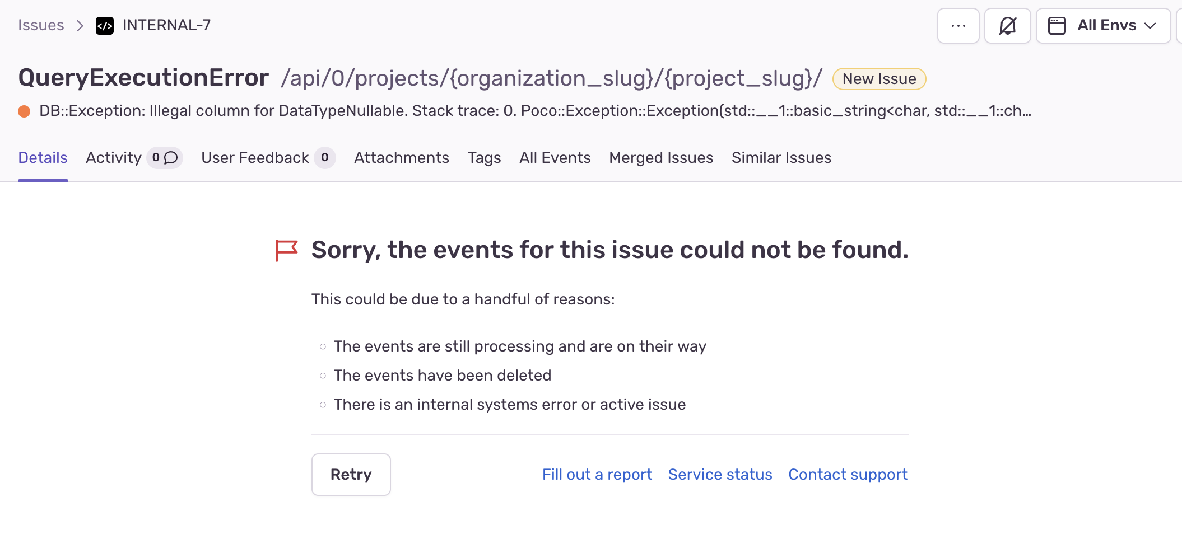1182x553 pixels.
Task: View the Attachments tab
Action: [x=401, y=158]
